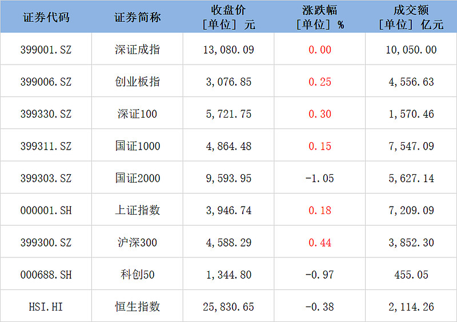Screen dimensions: 457x322
Task: Open the HSI.HI security code
Action: (x=46, y=307)
